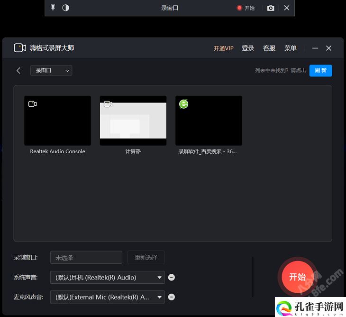The width and height of the screenshot is (346, 317).
Task: Open the 系统声音 device dropdown
Action: click(x=108, y=277)
